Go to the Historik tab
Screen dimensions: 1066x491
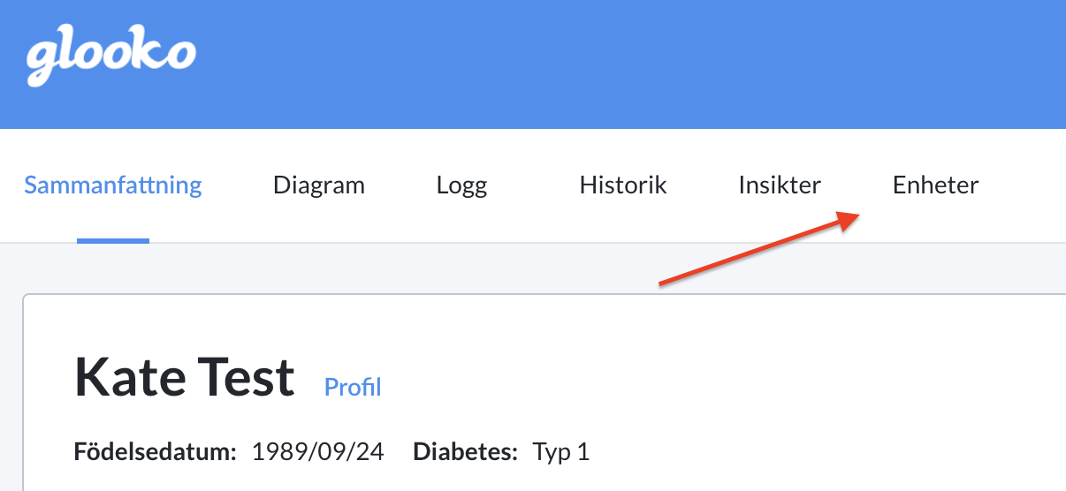(623, 185)
